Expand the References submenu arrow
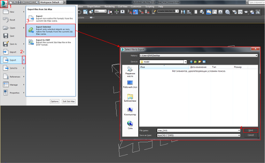Image resolution: width=265 pixels, height=163 pixels. click(x=24, y=77)
